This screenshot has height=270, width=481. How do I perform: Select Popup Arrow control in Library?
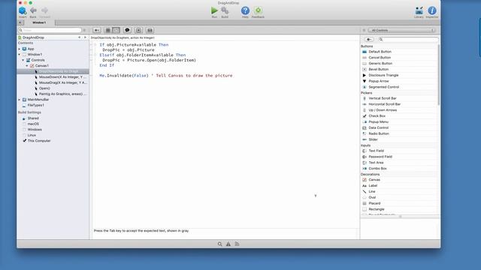point(399,81)
